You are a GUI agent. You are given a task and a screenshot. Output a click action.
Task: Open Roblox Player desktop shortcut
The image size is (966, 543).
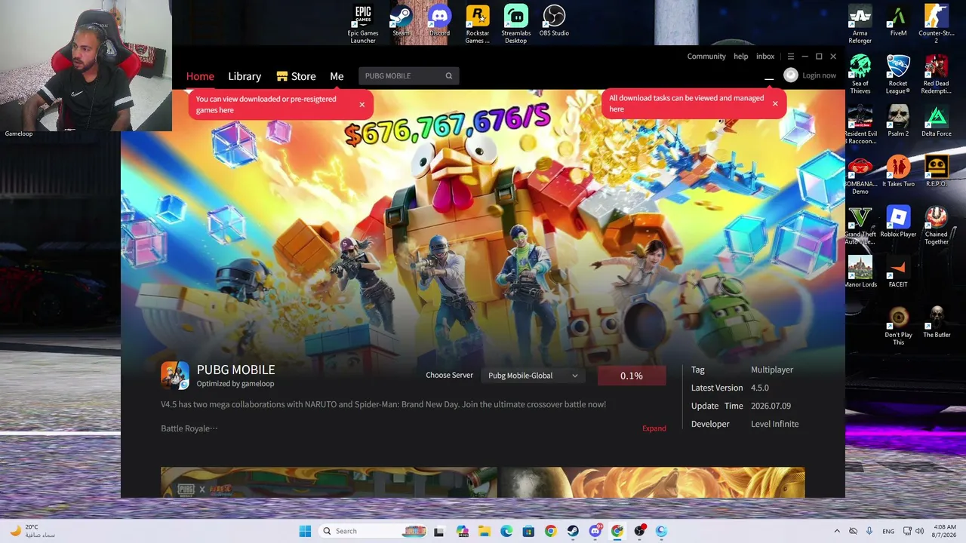(x=898, y=222)
